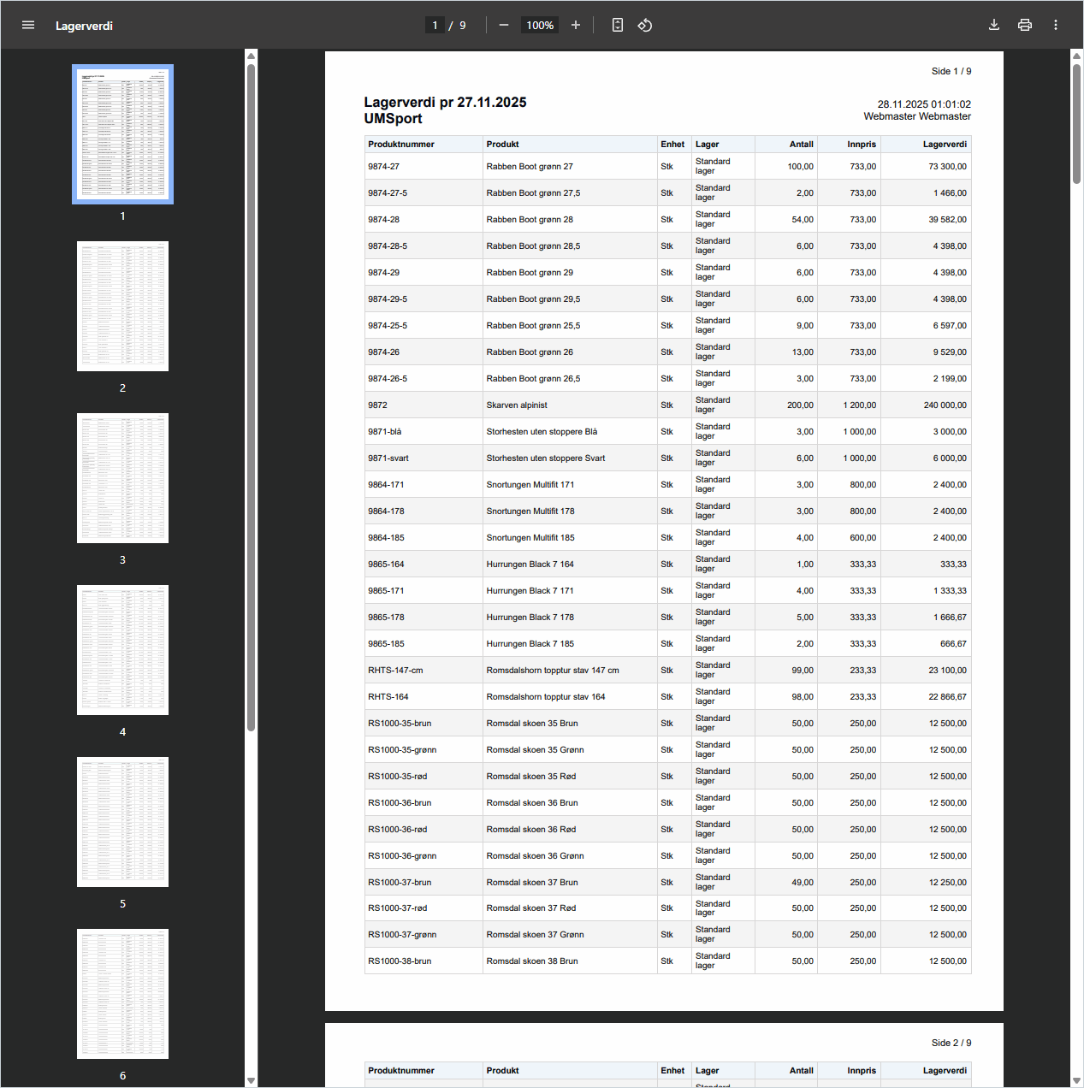Select page 5 thumbnail
The image size is (1084, 1088).
(x=122, y=822)
